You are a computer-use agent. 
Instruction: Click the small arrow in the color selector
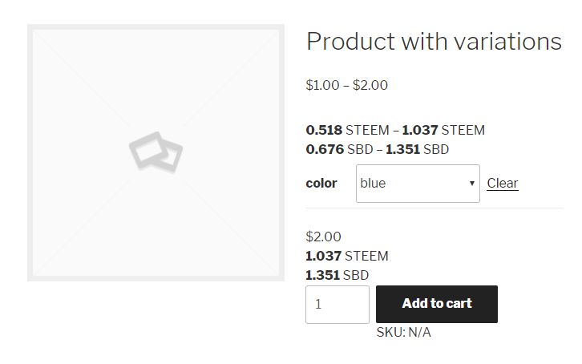[x=471, y=184]
